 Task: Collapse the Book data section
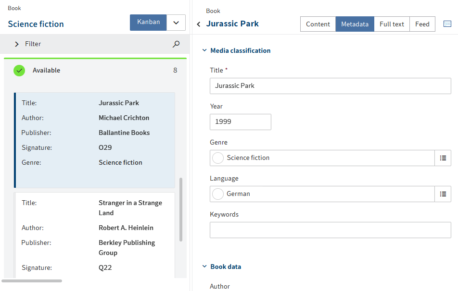(x=204, y=266)
